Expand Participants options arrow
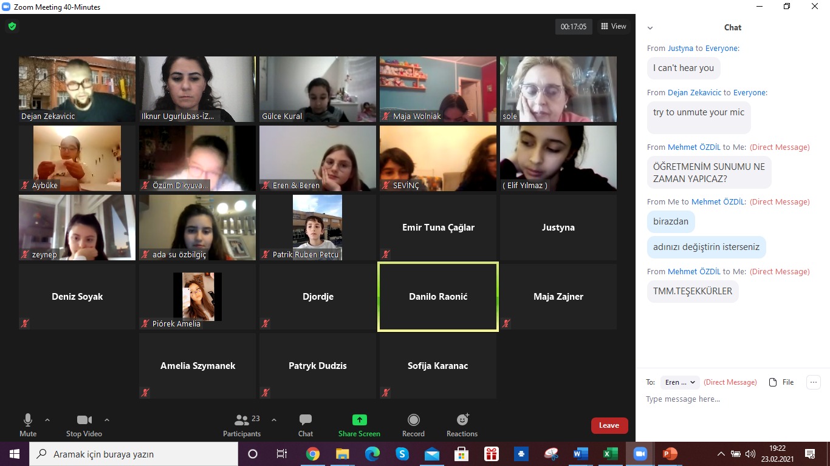 [274, 420]
